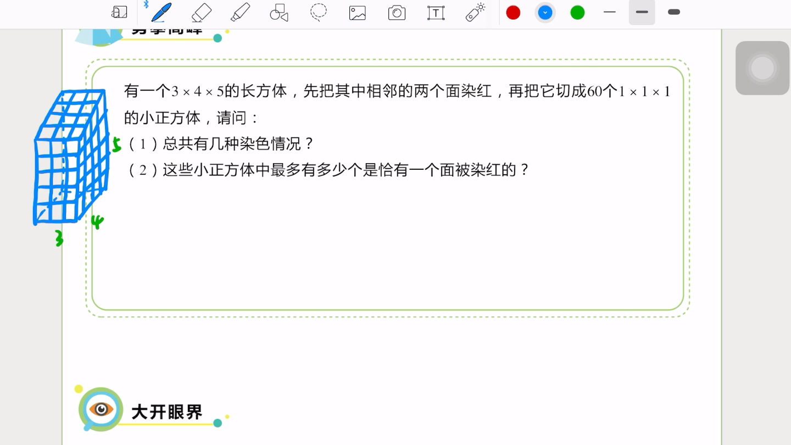The width and height of the screenshot is (791, 445).
Task: Click the 大开眼界 section heading
Action: click(x=167, y=411)
